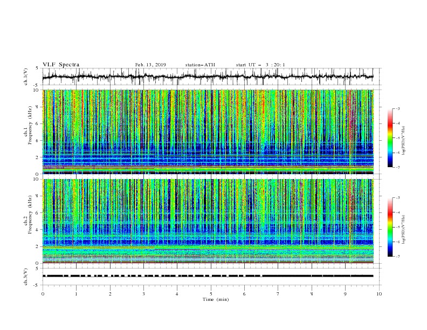Select the "start UT = 3 :20: 1" text

[x=260, y=65]
